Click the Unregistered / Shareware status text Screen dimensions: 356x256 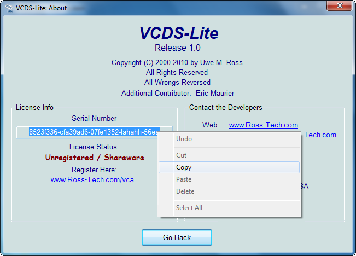point(95,158)
